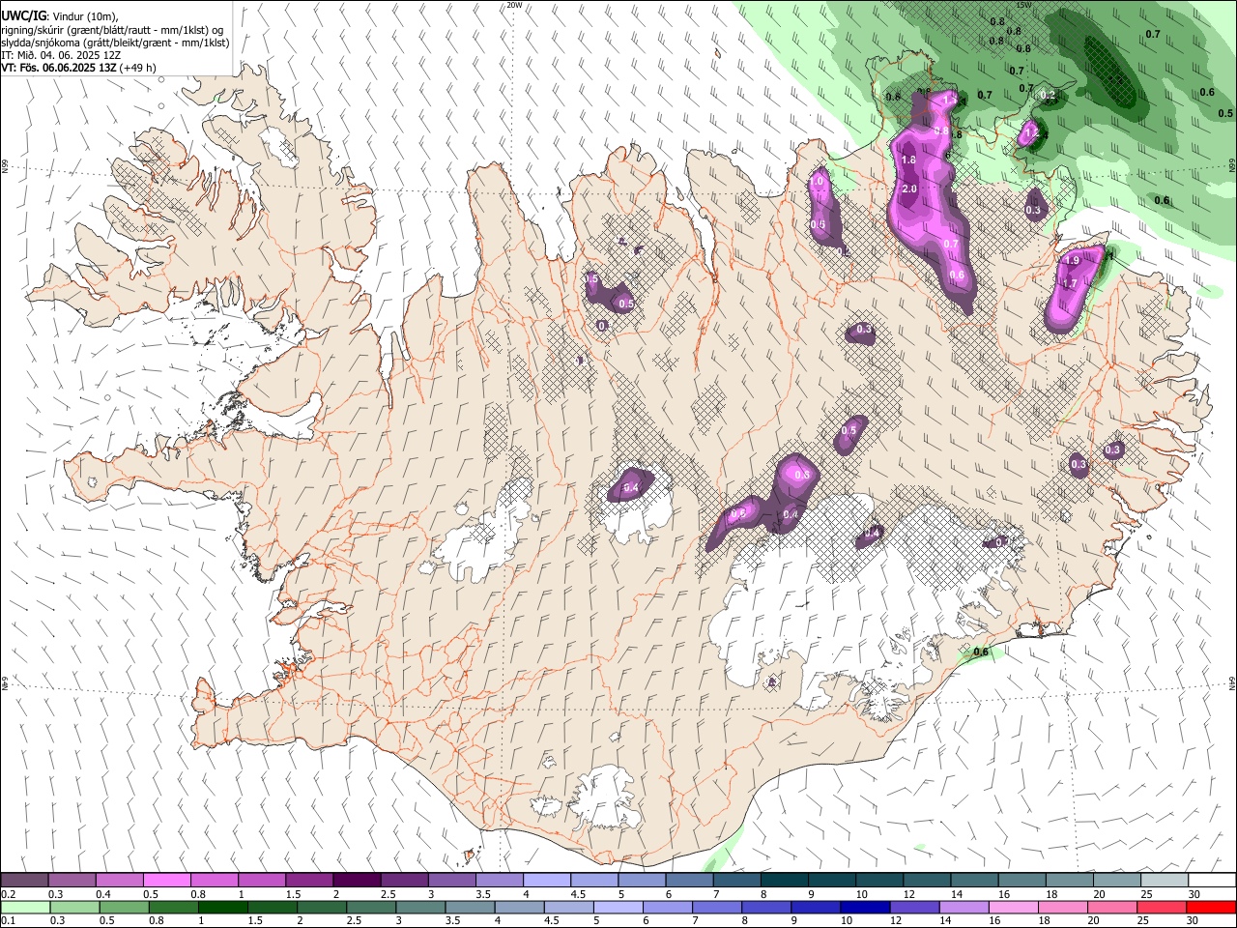The width and height of the screenshot is (1237, 928).
Task: Click the pale green swatch labelled 0.1
Action: pos(24,908)
